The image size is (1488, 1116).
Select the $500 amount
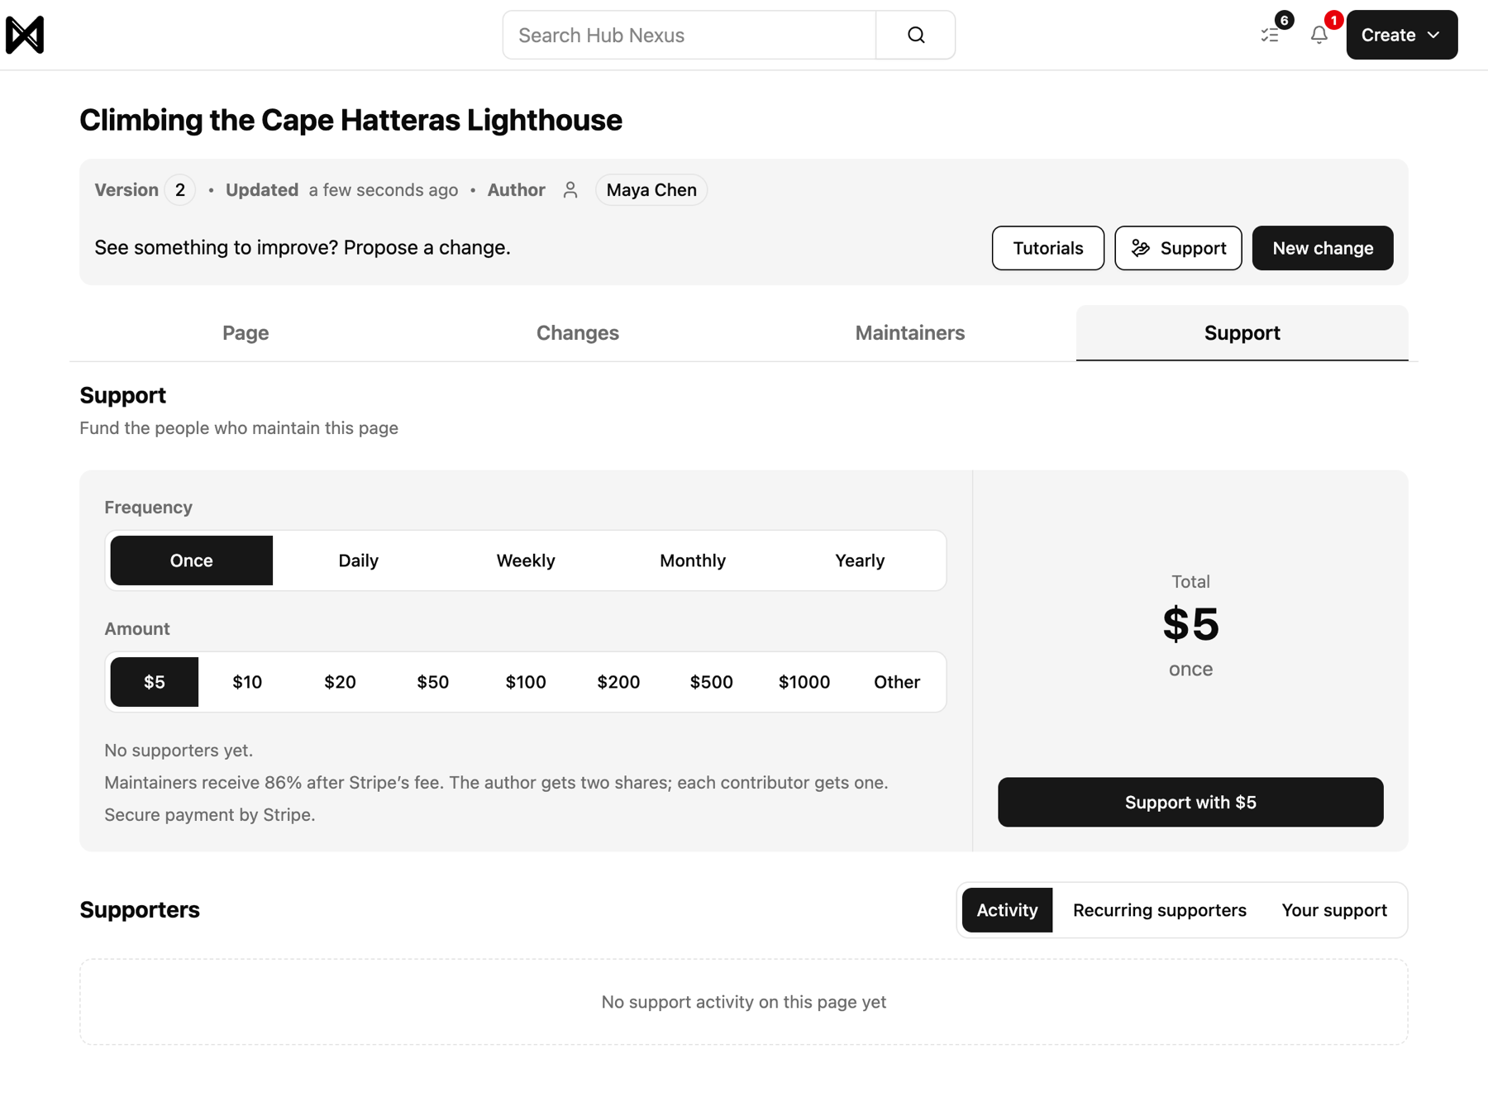click(712, 682)
